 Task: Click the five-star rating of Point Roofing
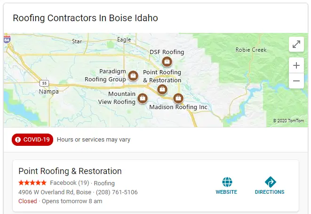[32, 183]
